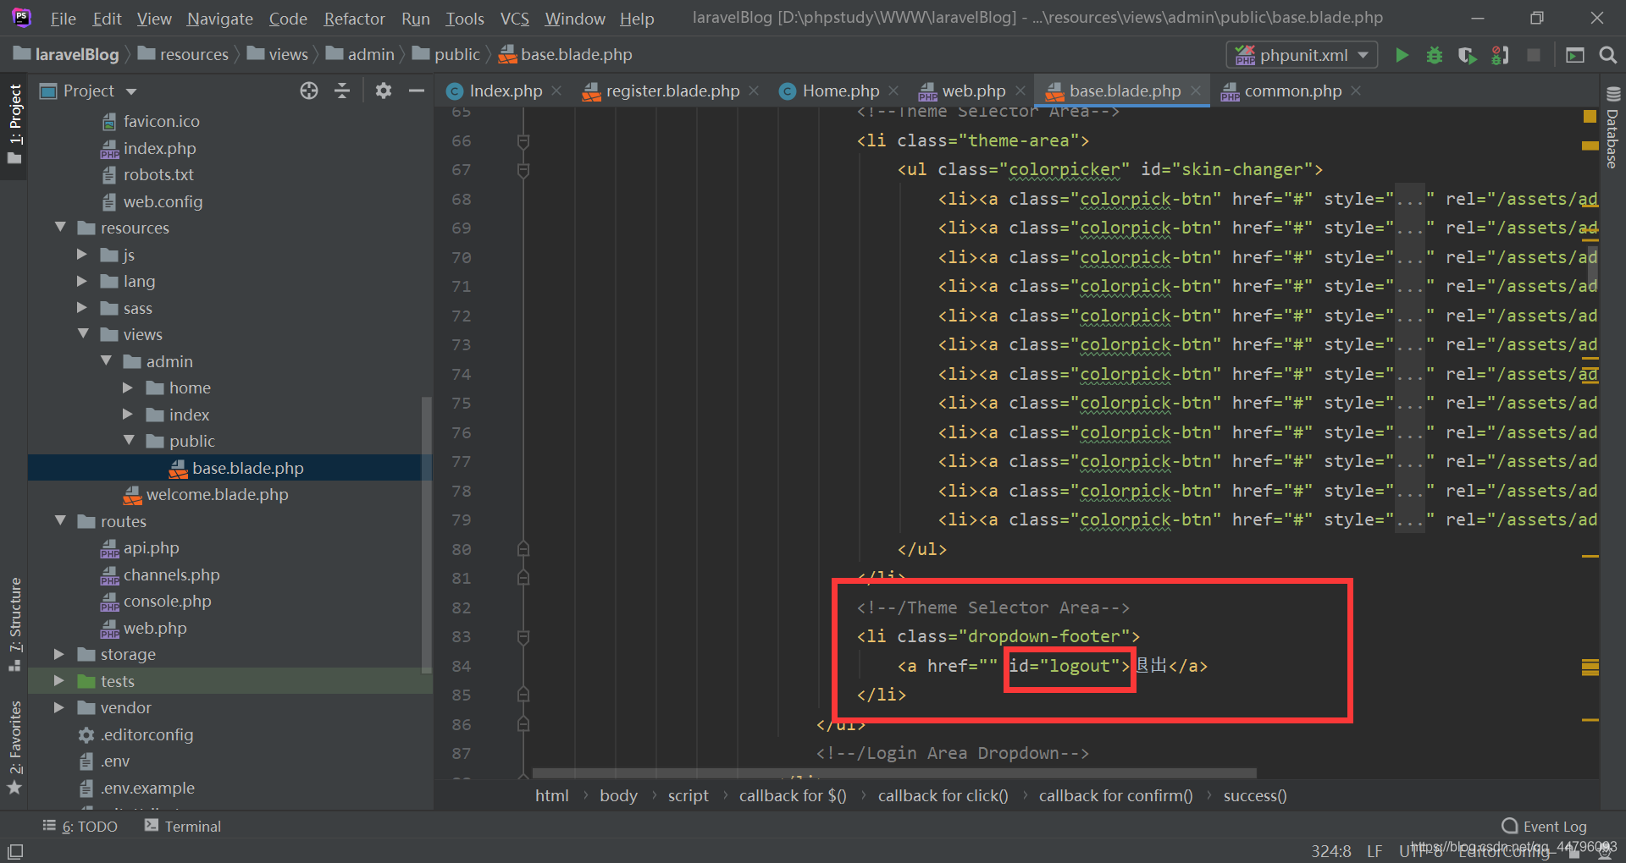Expand the lang folder

point(82,281)
